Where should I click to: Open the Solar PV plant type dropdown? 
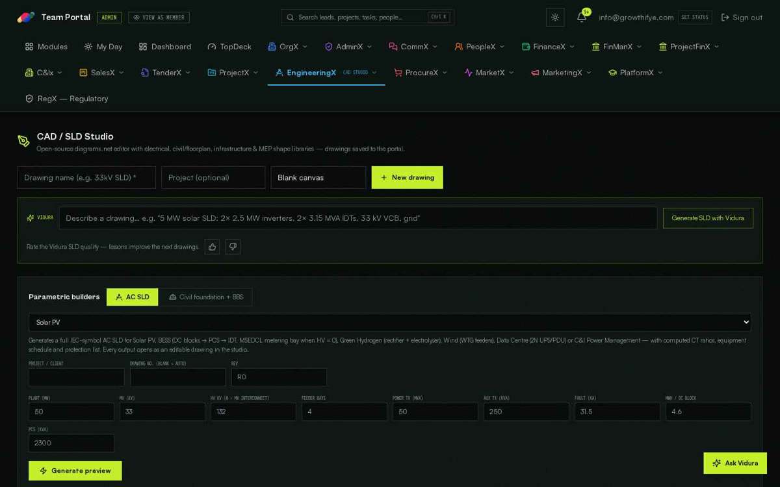[390, 322]
